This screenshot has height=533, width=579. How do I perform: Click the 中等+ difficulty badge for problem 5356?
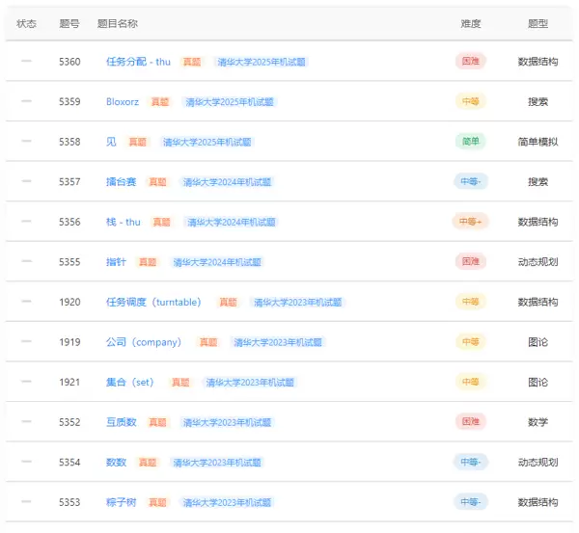(x=470, y=222)
